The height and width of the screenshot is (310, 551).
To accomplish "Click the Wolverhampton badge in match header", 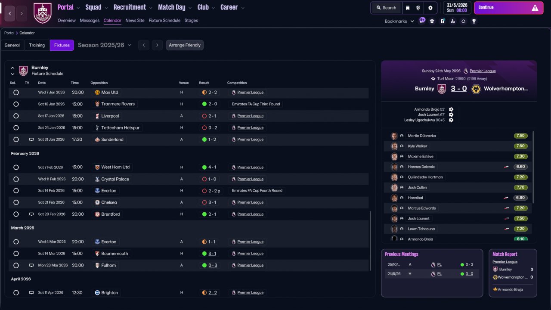I will coord(476,89).
